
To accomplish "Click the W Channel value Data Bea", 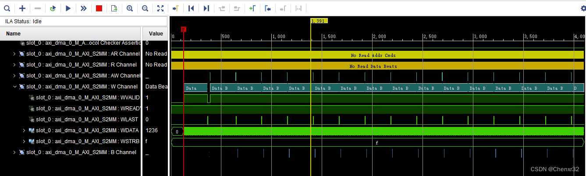I will point(156,87).
